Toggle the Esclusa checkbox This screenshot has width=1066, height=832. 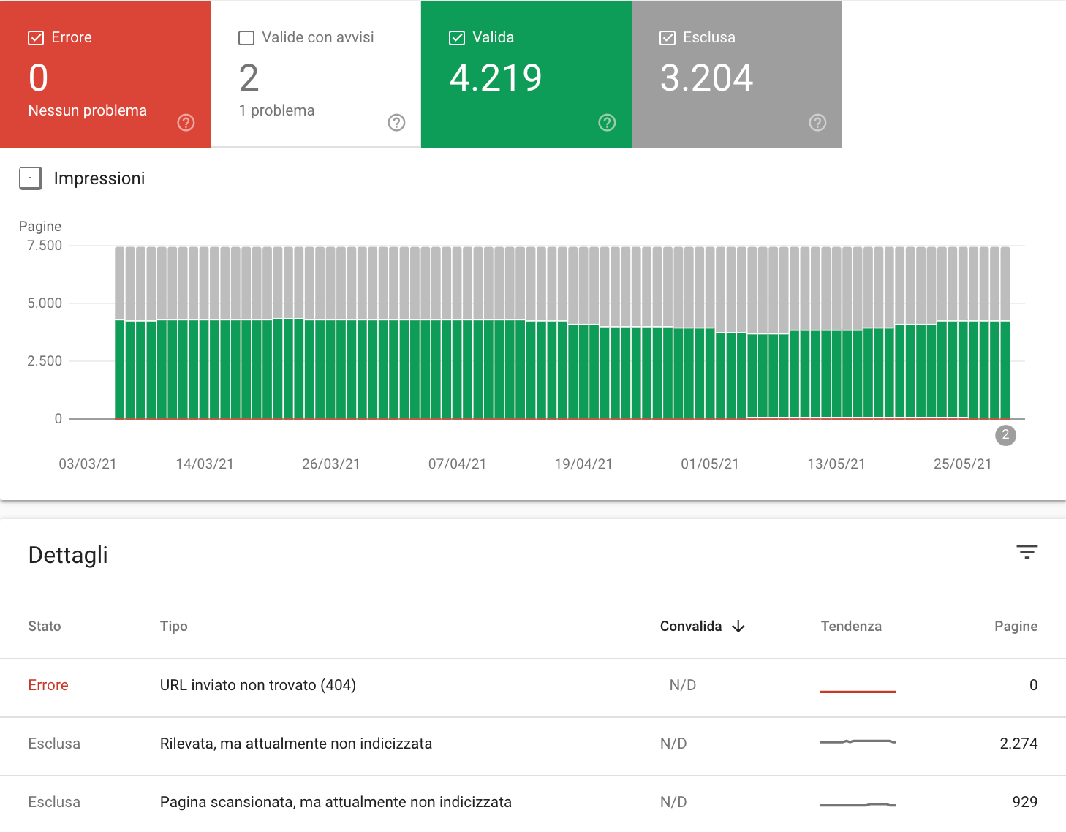[x=668, y=38]
